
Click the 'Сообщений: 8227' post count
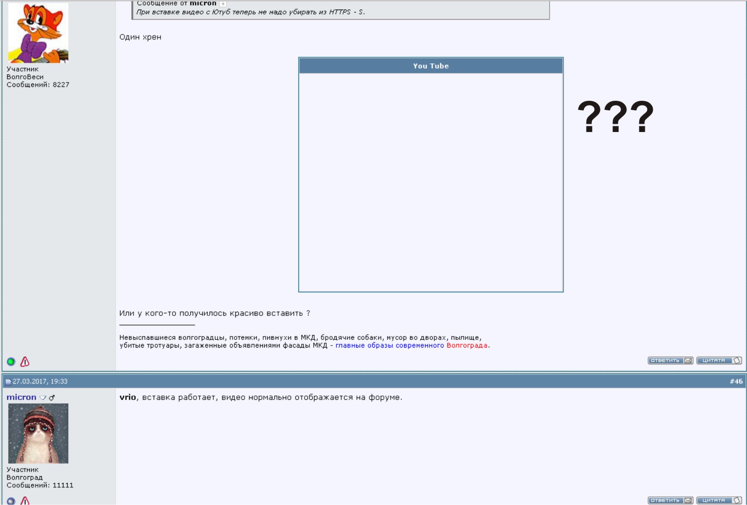pos(38,84)
